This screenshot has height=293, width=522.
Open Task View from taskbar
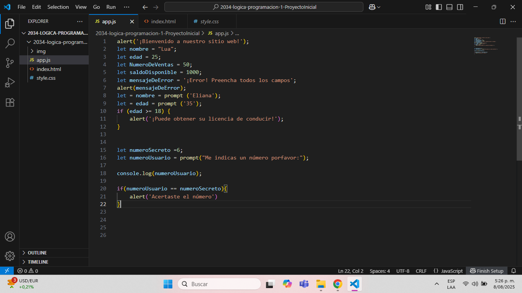(270, 284)
